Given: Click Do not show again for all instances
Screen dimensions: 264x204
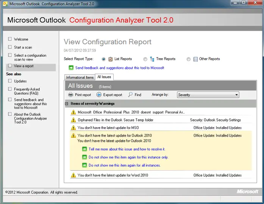Looking at the screenshot, I should (125, 165).
